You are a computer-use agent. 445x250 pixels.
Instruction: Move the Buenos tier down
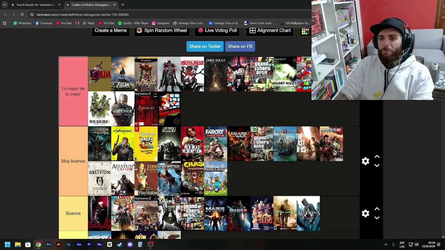(x=377, y=218)
